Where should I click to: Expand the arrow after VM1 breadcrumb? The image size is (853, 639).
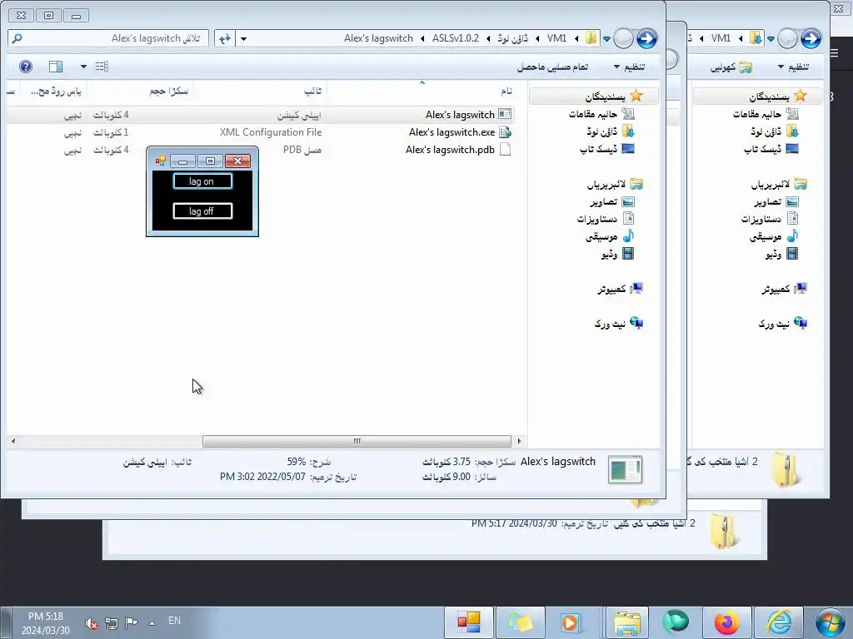pyautogui.click(x=537, y=38)
